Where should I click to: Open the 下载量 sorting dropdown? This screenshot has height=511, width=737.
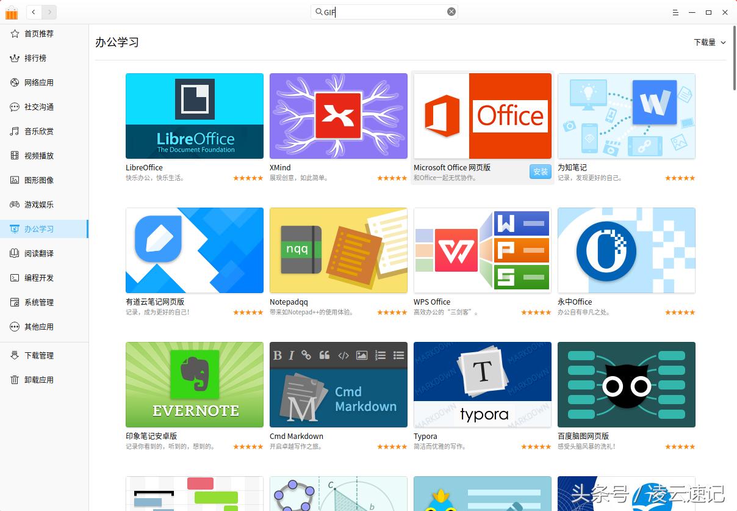click(710, 42)
